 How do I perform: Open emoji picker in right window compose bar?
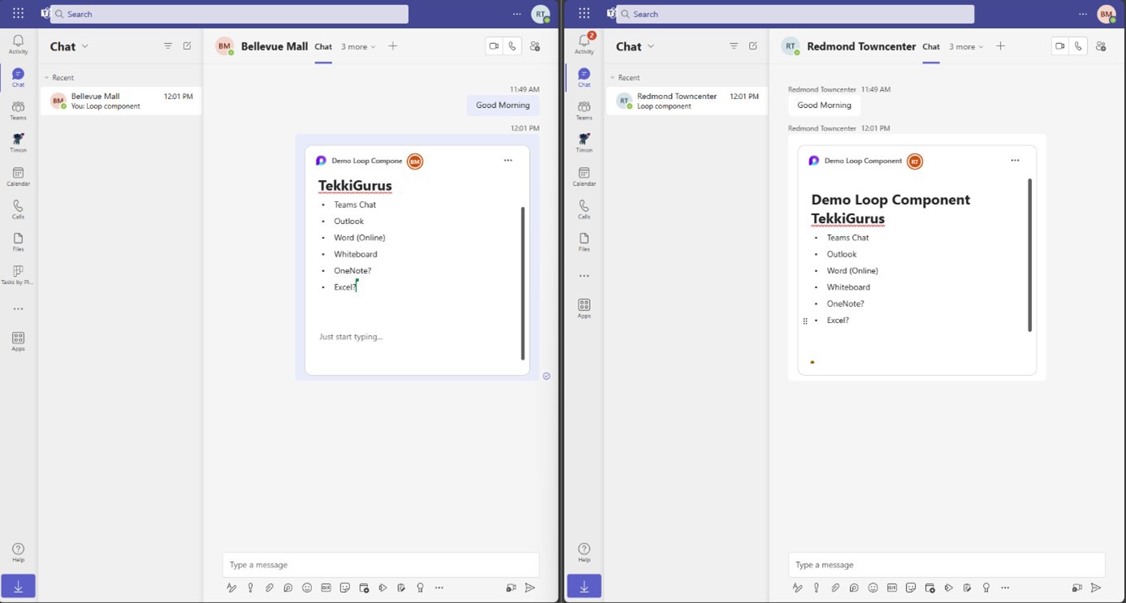[x=873, y=588]
